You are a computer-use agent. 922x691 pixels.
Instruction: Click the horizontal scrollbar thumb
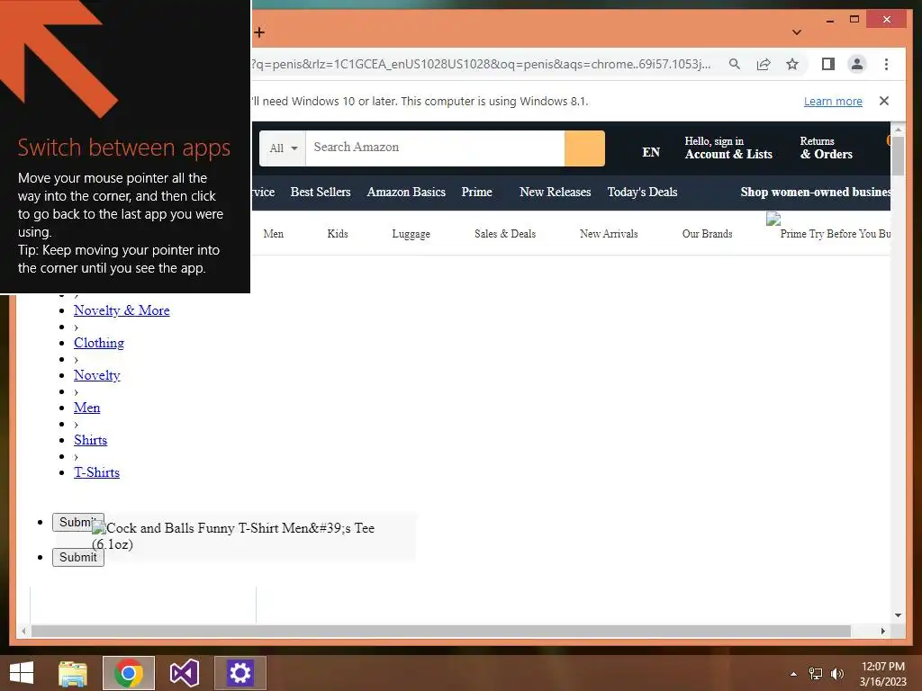pos(441,631)
